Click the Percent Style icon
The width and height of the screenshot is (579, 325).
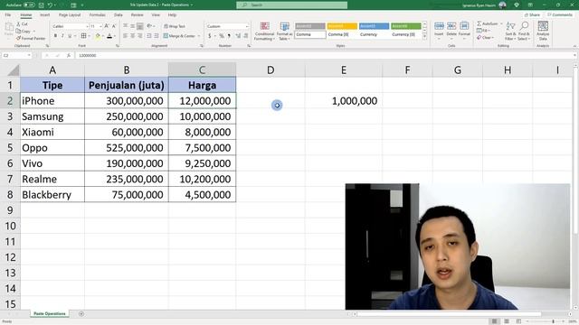click(x=222, y=36)
